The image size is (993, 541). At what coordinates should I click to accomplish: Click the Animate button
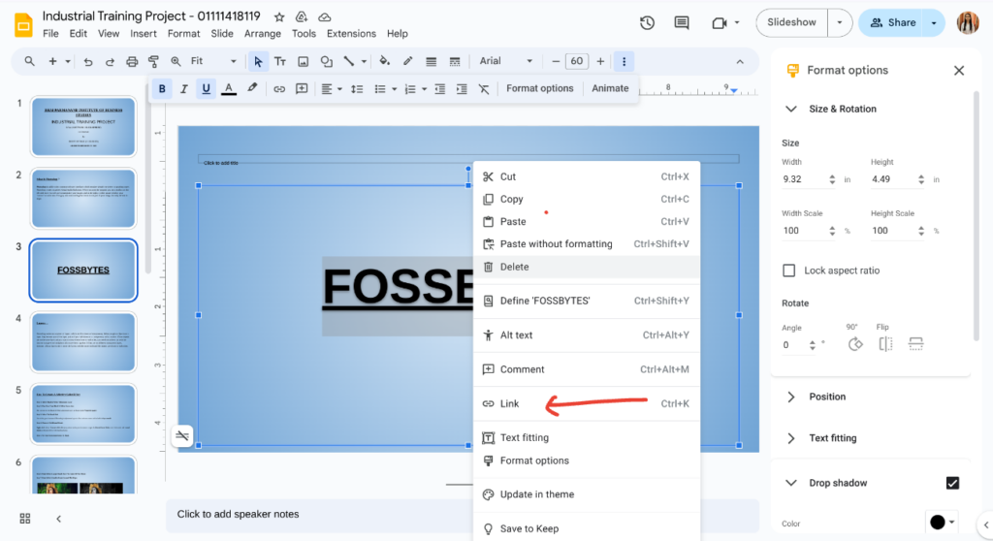pyautogui.click(x=610, y=88)
